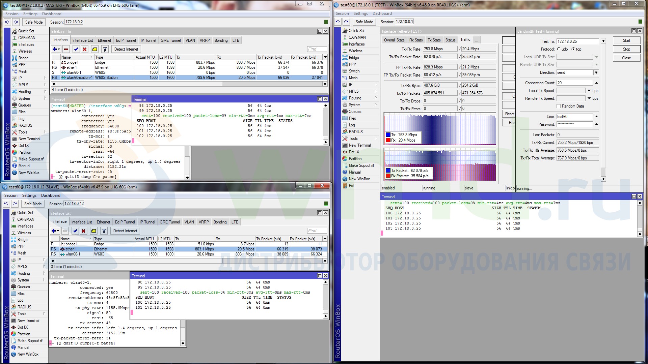Open Log in the TEST window sidebar

(352, 125)
